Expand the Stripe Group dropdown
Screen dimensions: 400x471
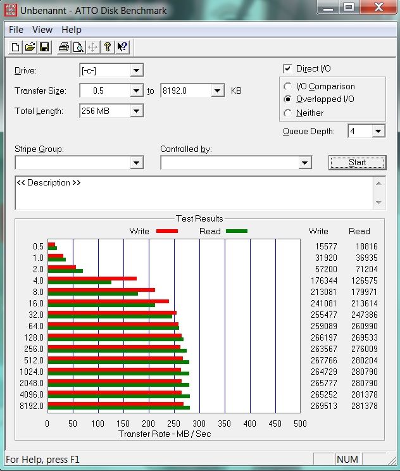coord(136,163)
